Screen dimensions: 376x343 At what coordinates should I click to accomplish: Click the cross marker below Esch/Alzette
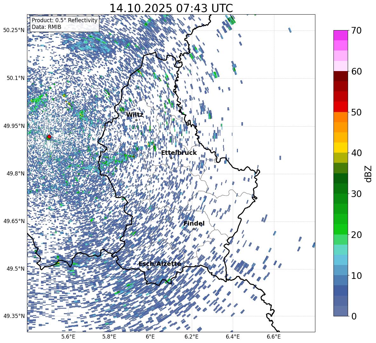click(x=148, y=269)
